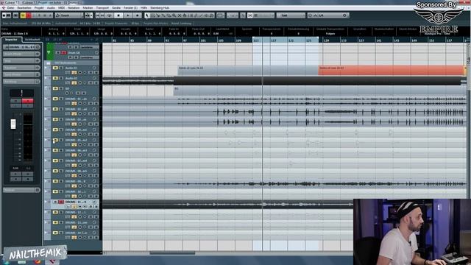The image size is (471, 265).
Task: Solo the DRUMS 01 track
Action: 61,99
